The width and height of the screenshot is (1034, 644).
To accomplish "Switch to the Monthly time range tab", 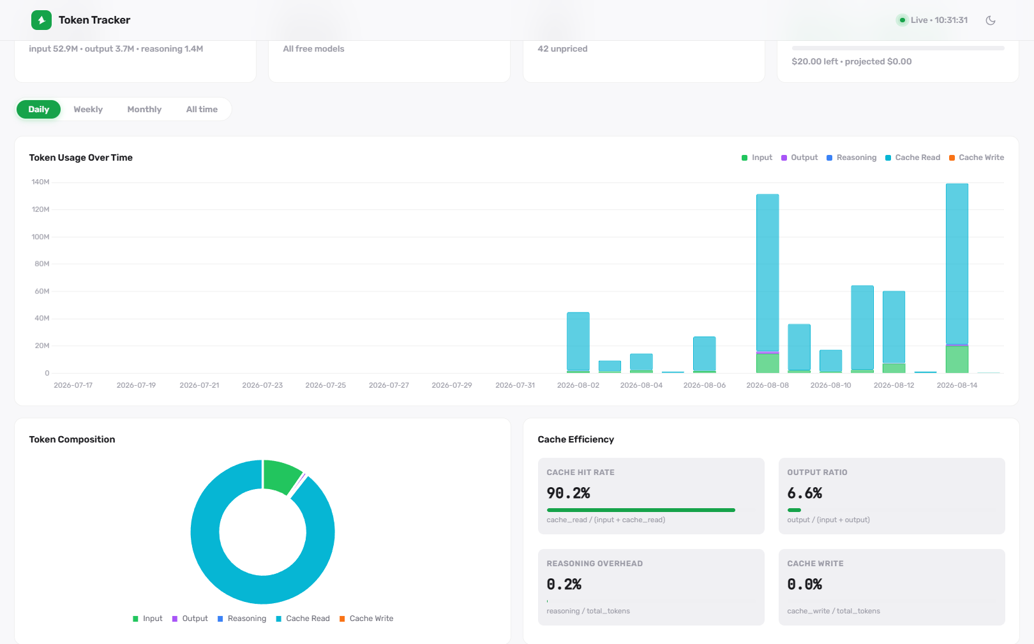I will point(144,110).
